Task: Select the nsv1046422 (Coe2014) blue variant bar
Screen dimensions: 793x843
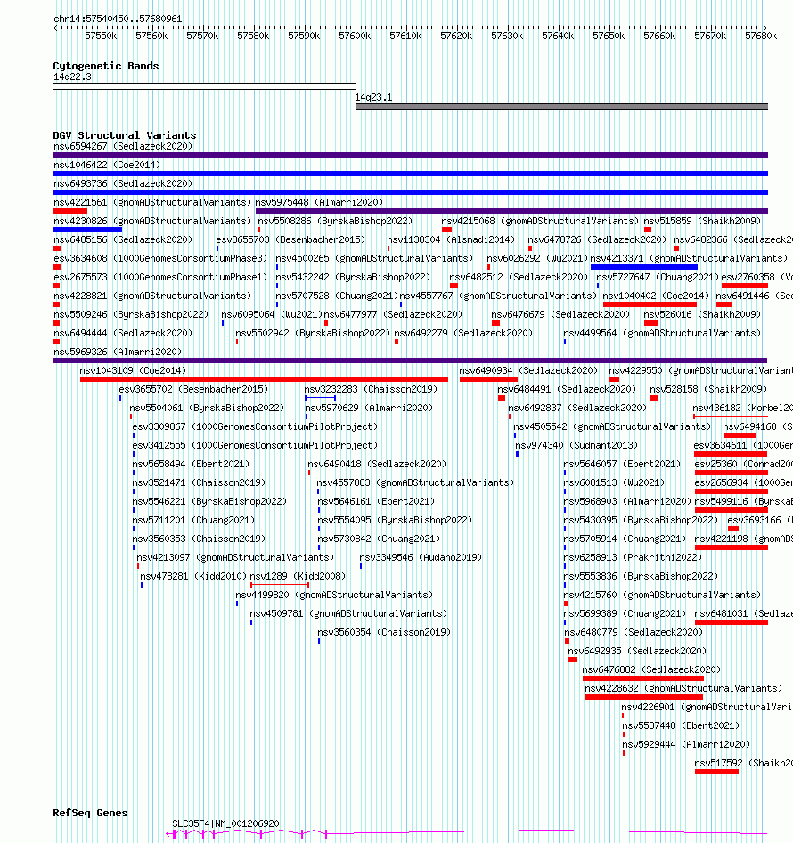Action: (411, 174)
